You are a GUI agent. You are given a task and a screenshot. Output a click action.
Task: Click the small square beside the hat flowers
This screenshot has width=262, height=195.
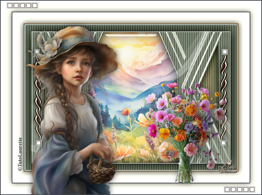click(x=37, y=52)
